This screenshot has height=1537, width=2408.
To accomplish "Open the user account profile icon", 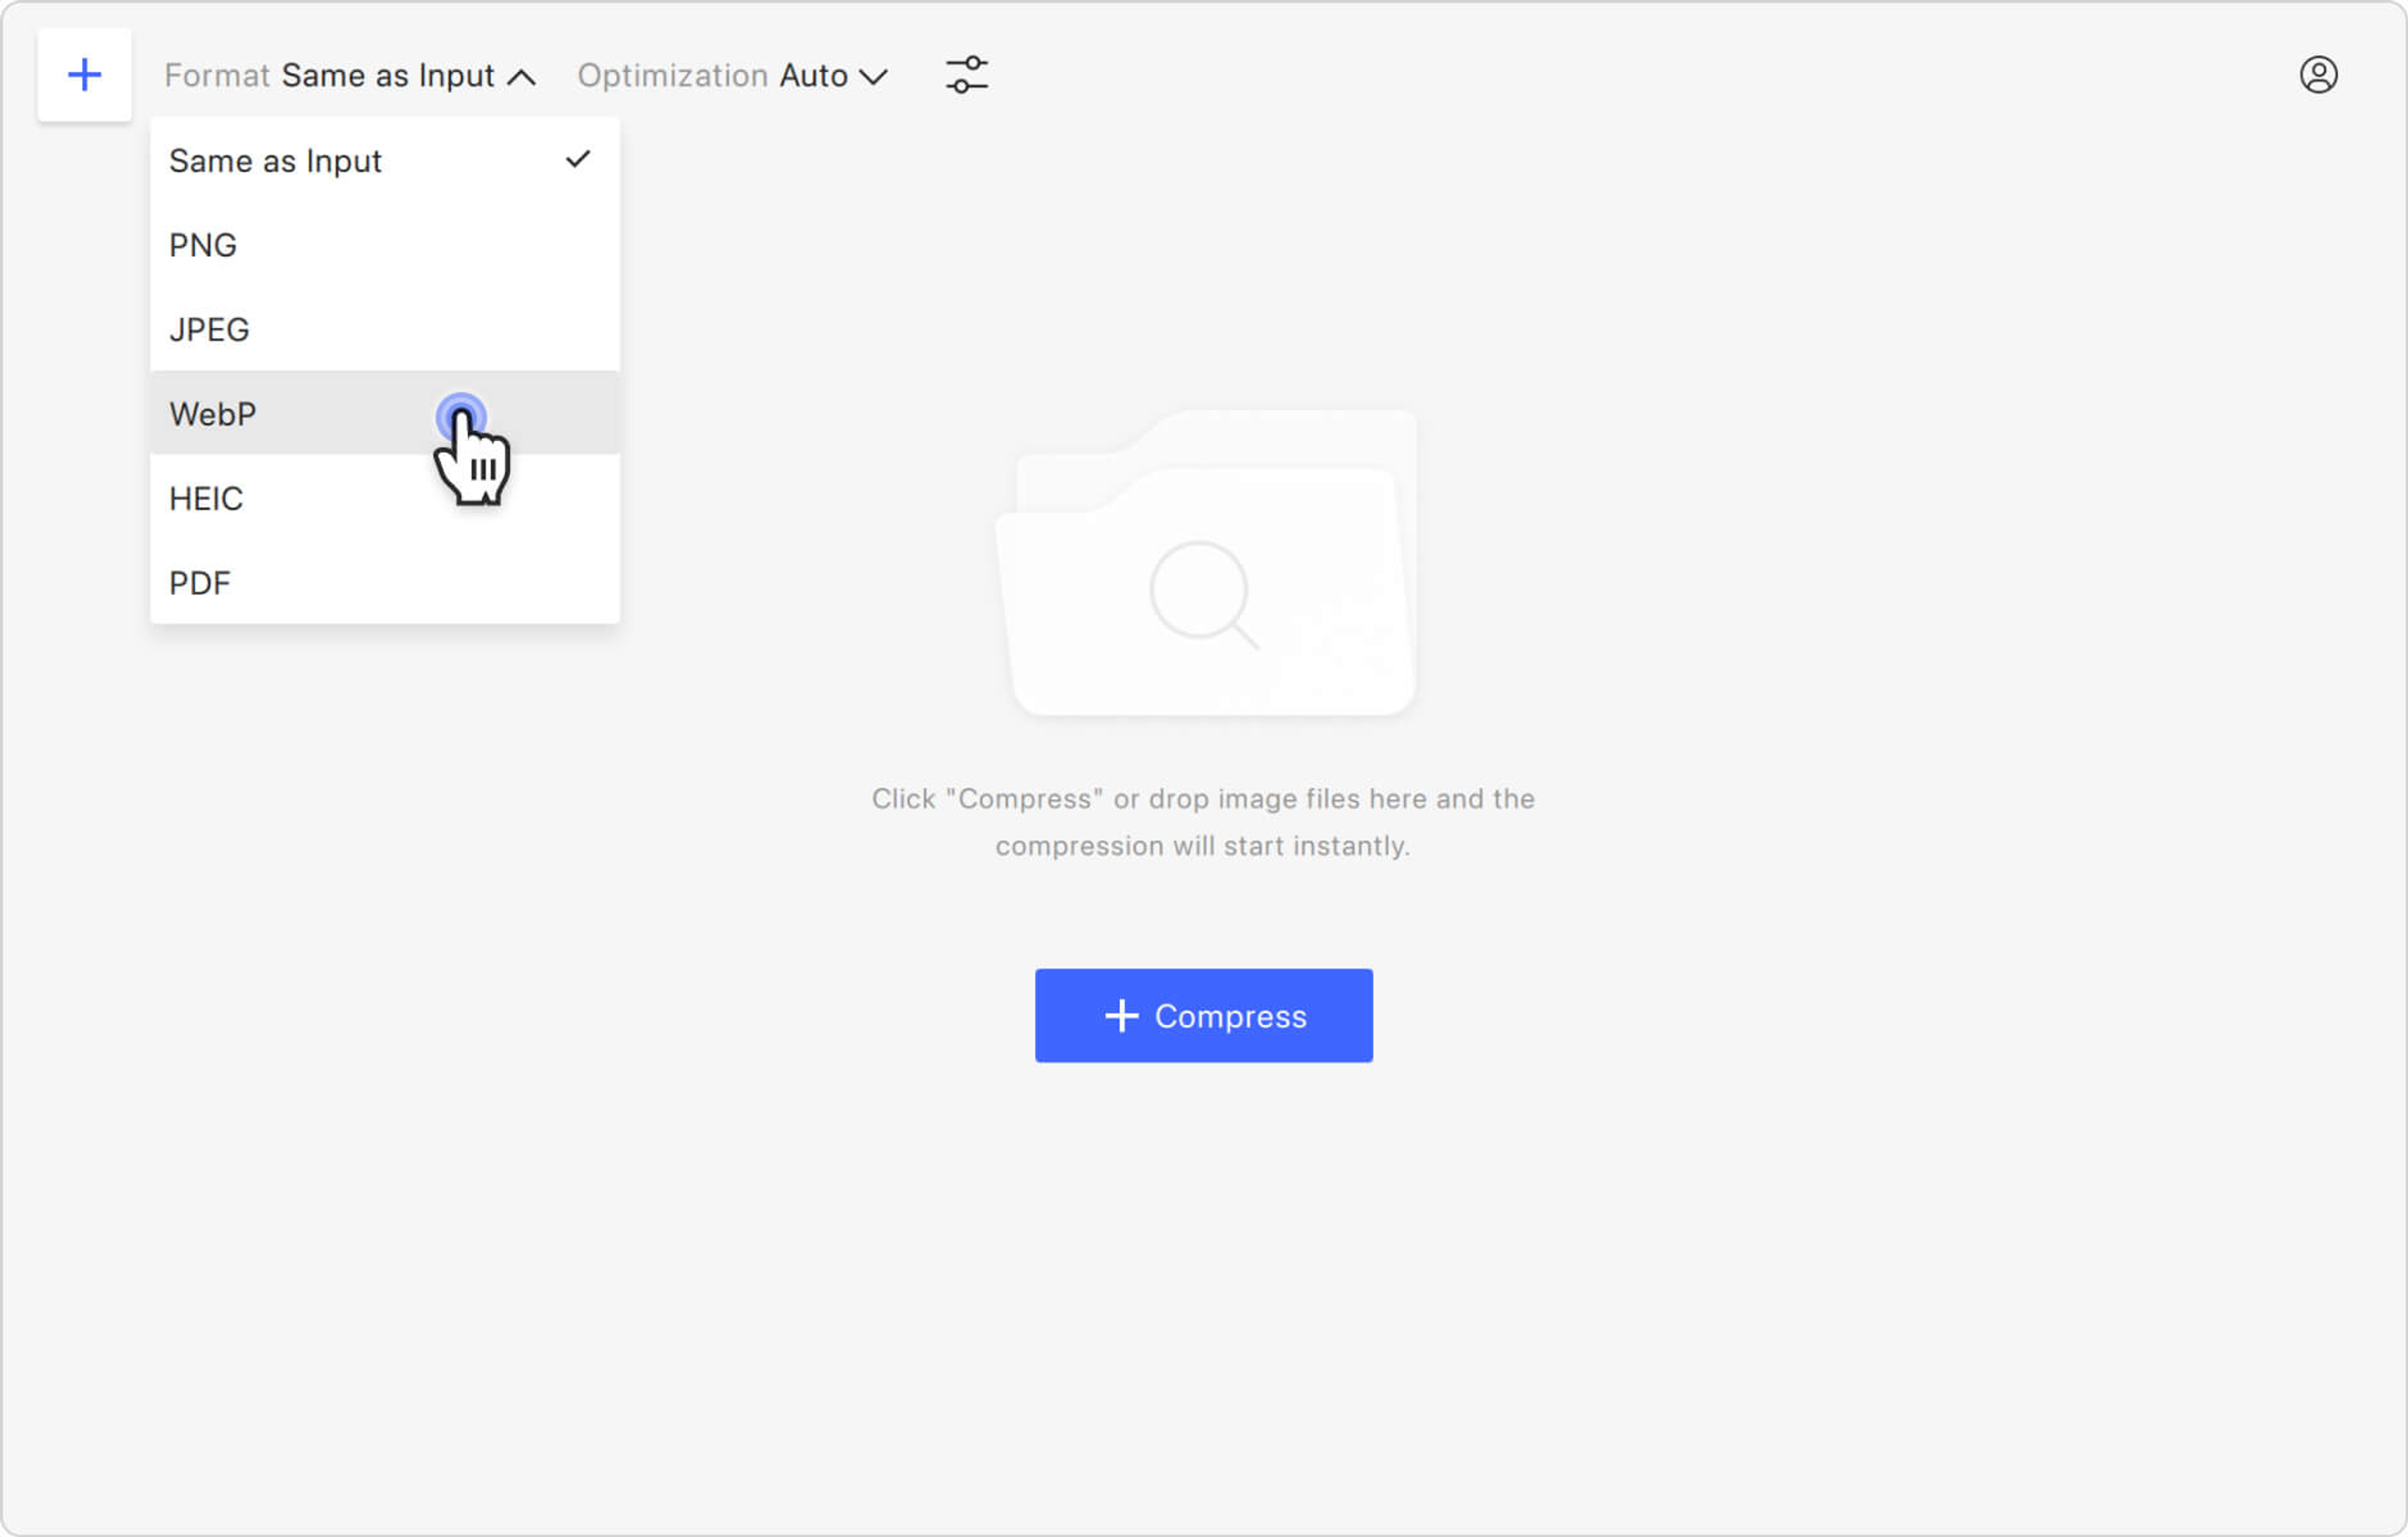I will pyautogui.click(x=2317, y=75).
